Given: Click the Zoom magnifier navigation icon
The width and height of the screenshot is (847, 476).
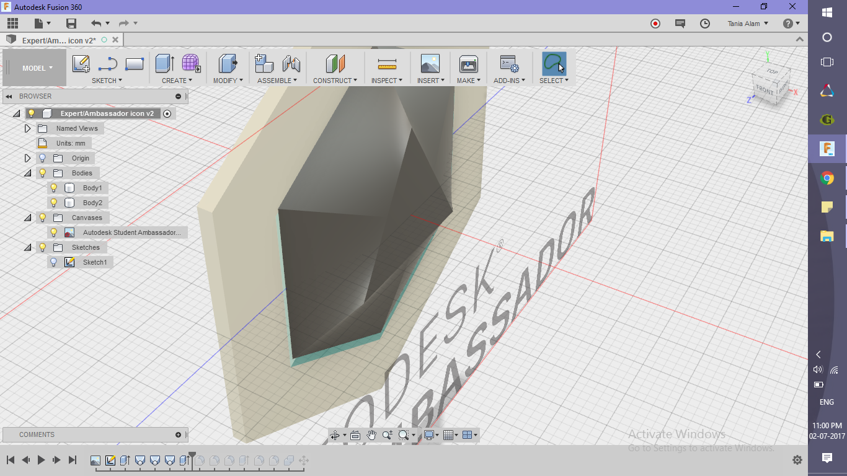Looking at the screenshot, I should click(388, 435).
